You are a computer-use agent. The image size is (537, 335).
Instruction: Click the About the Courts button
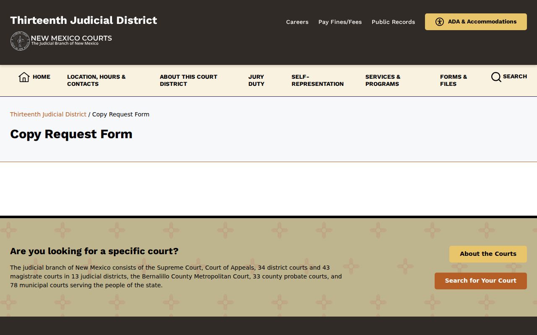tap(488, 254)
